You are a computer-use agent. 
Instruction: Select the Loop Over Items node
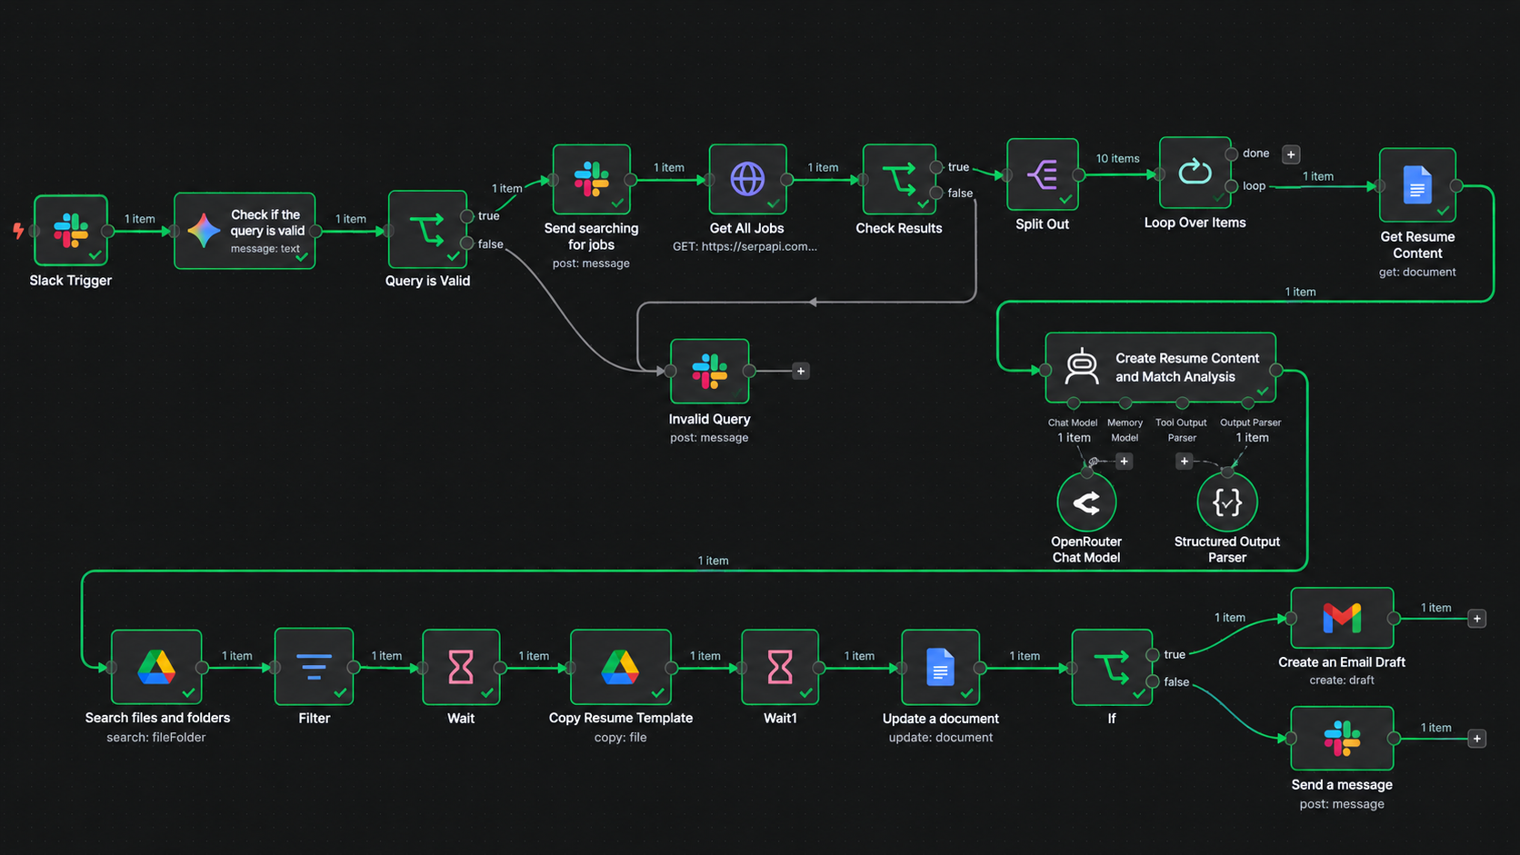point(1195,173)
